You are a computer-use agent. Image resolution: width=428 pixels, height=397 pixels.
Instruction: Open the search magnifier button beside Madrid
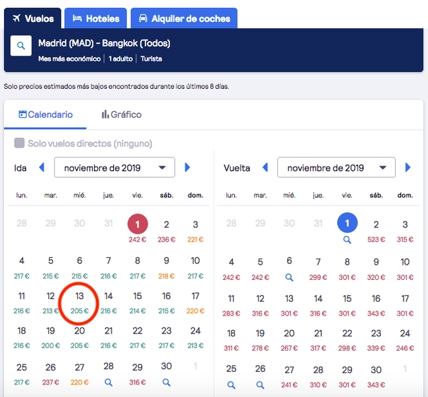pos(21,46)
